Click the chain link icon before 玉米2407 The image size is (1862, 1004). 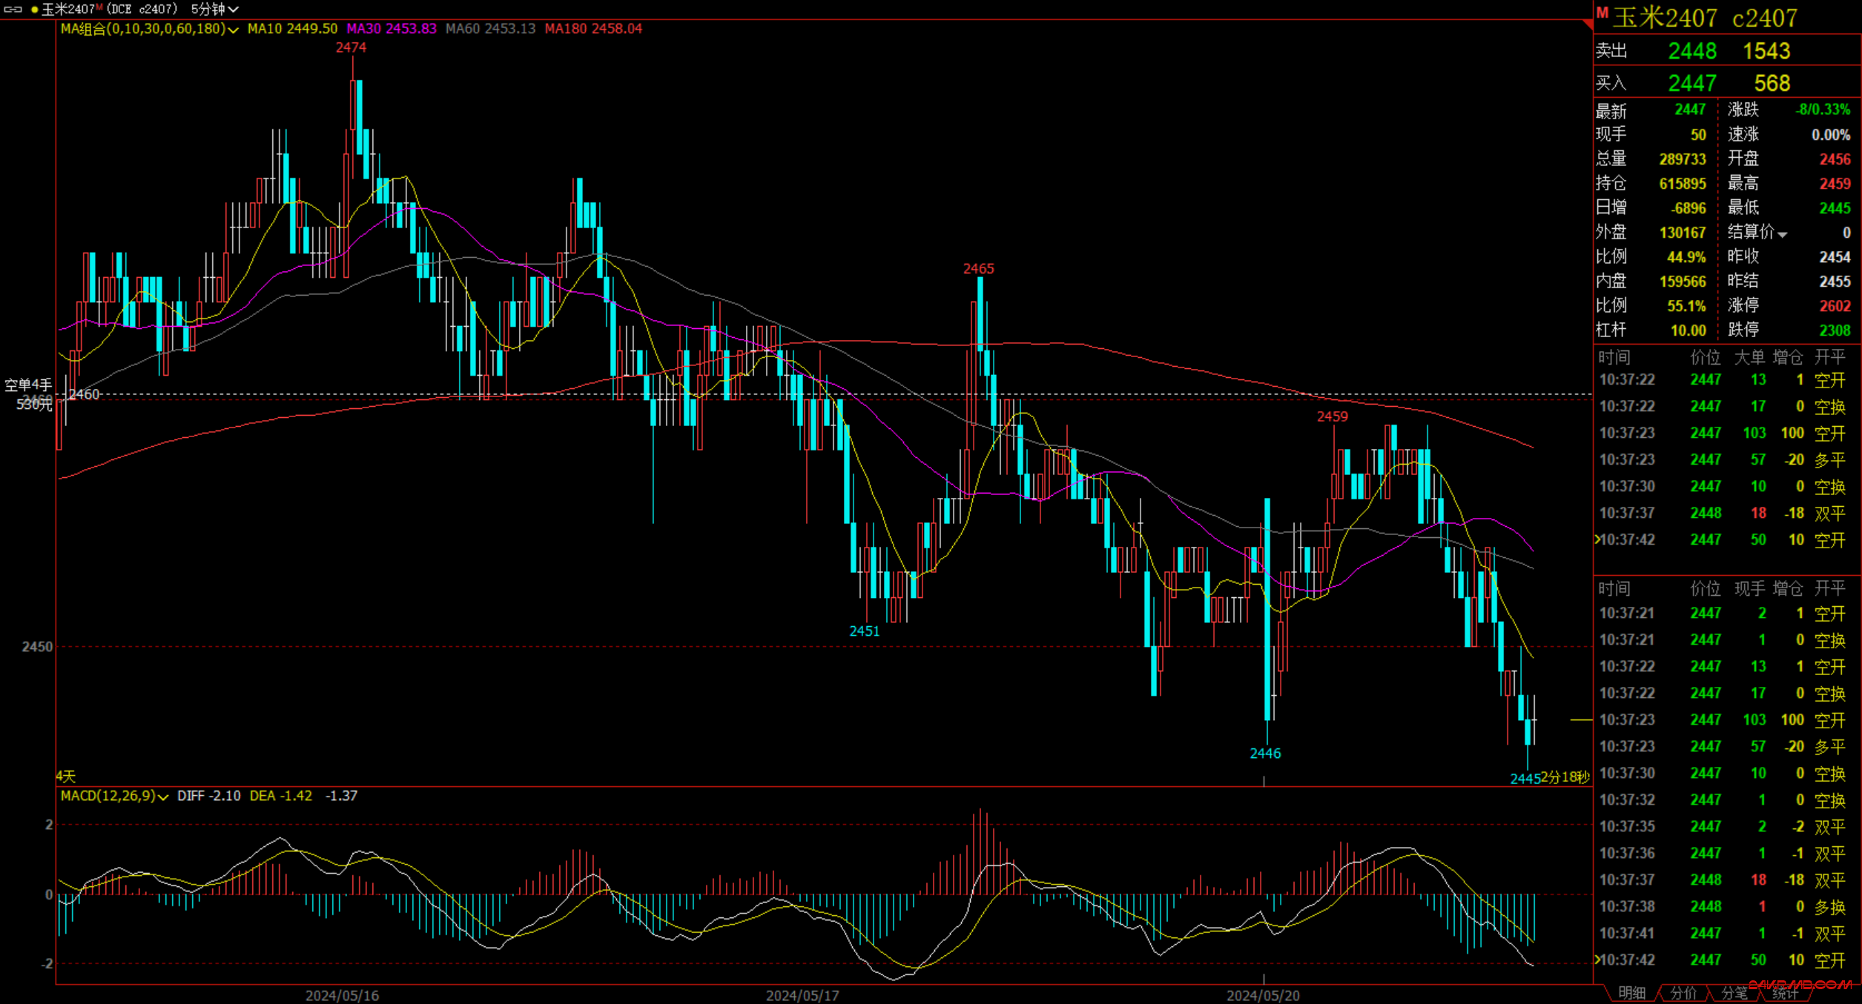tap(13, 10)
